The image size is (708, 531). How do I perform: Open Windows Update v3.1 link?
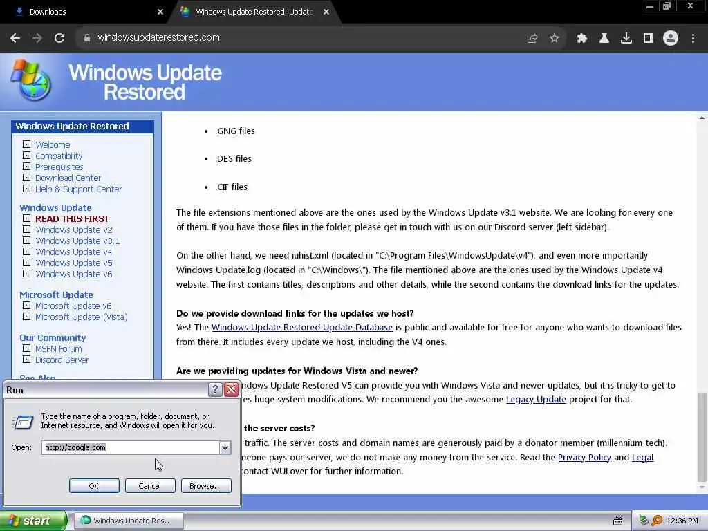(x=77, y=241)
